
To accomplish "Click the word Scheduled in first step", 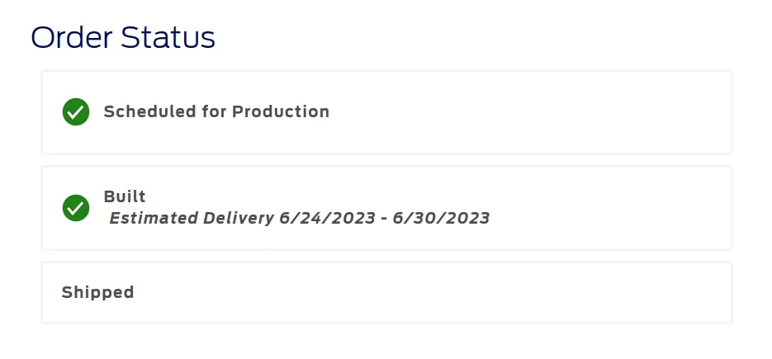I will tap(149, 111).
